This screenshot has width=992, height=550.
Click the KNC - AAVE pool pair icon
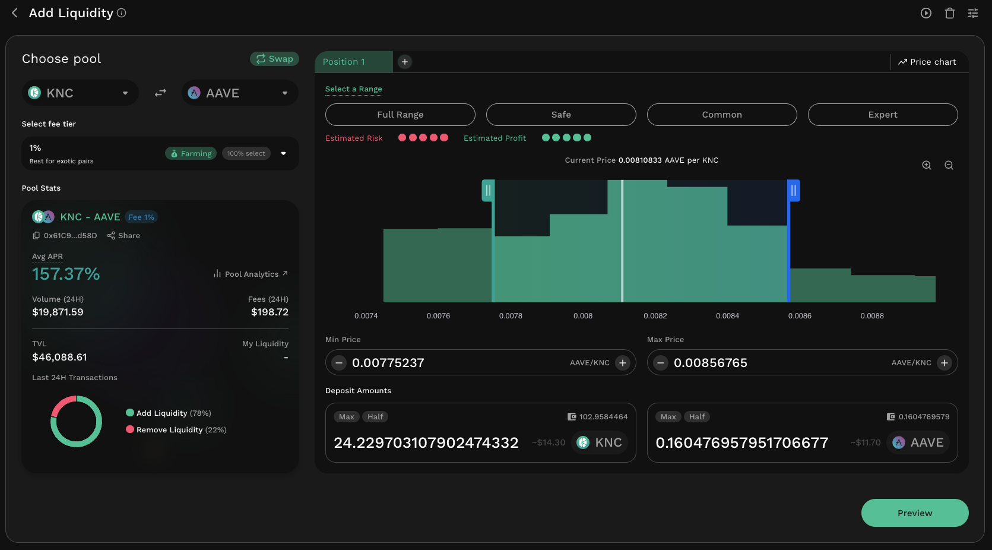click(x=43, y=217)
